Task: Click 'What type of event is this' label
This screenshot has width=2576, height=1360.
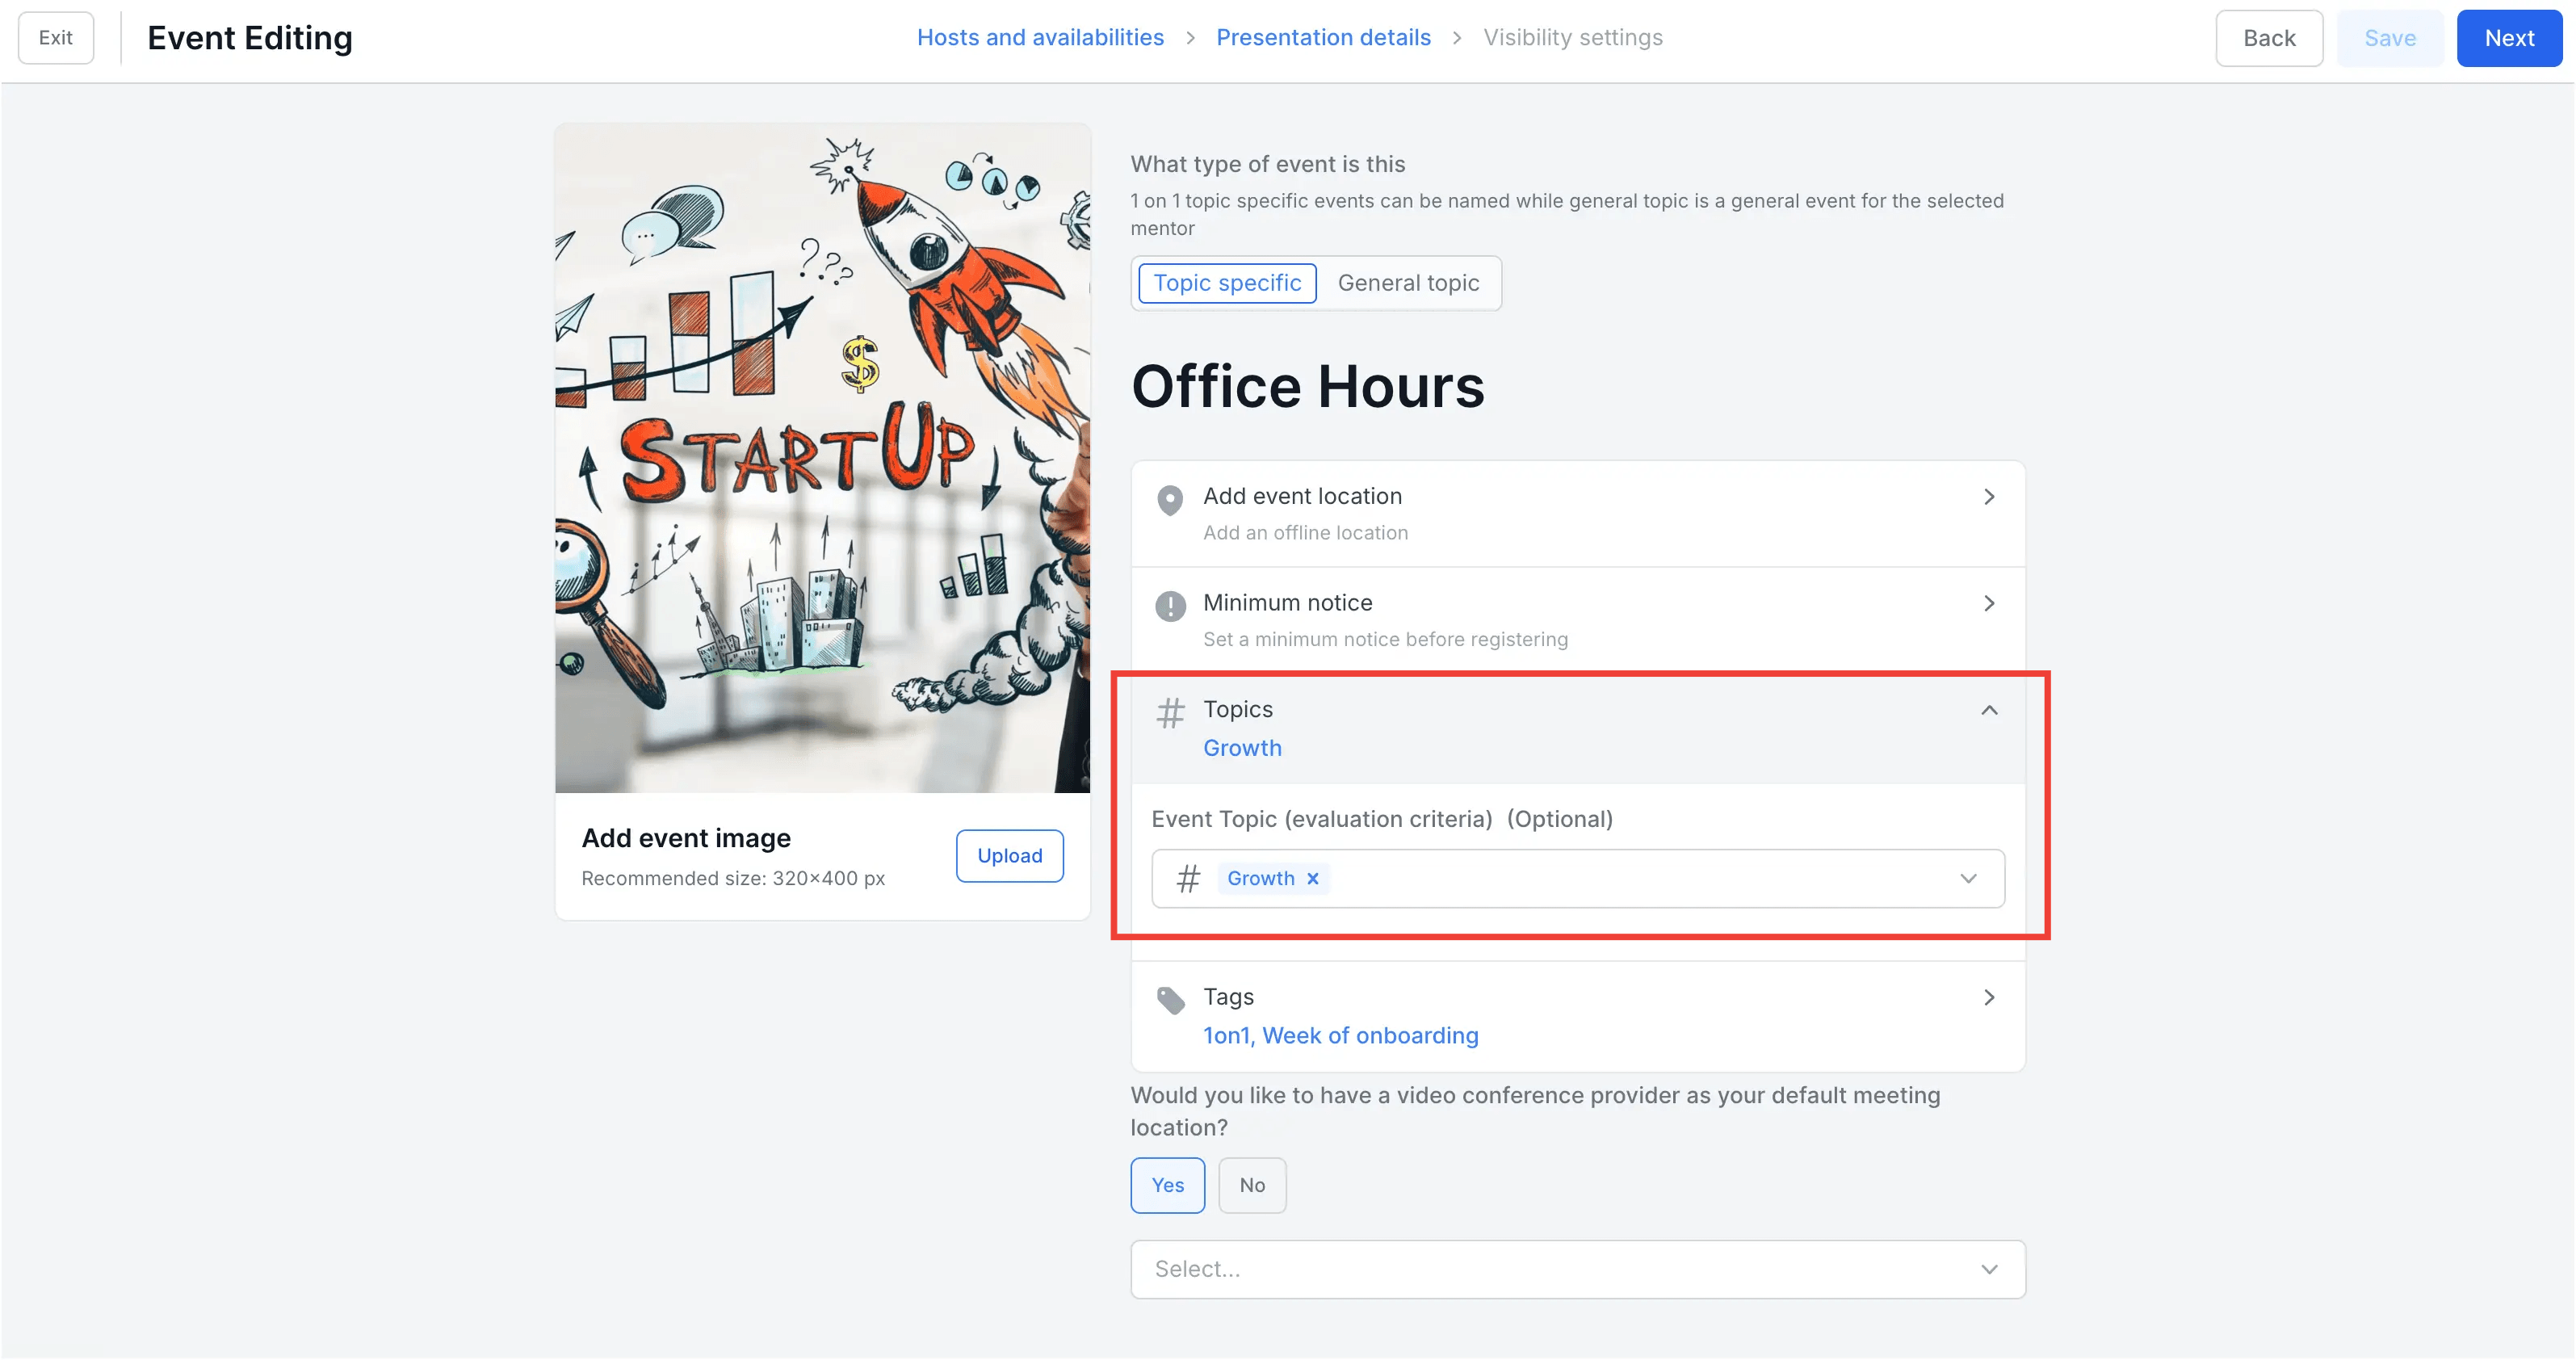Action: coord(1267,164)
